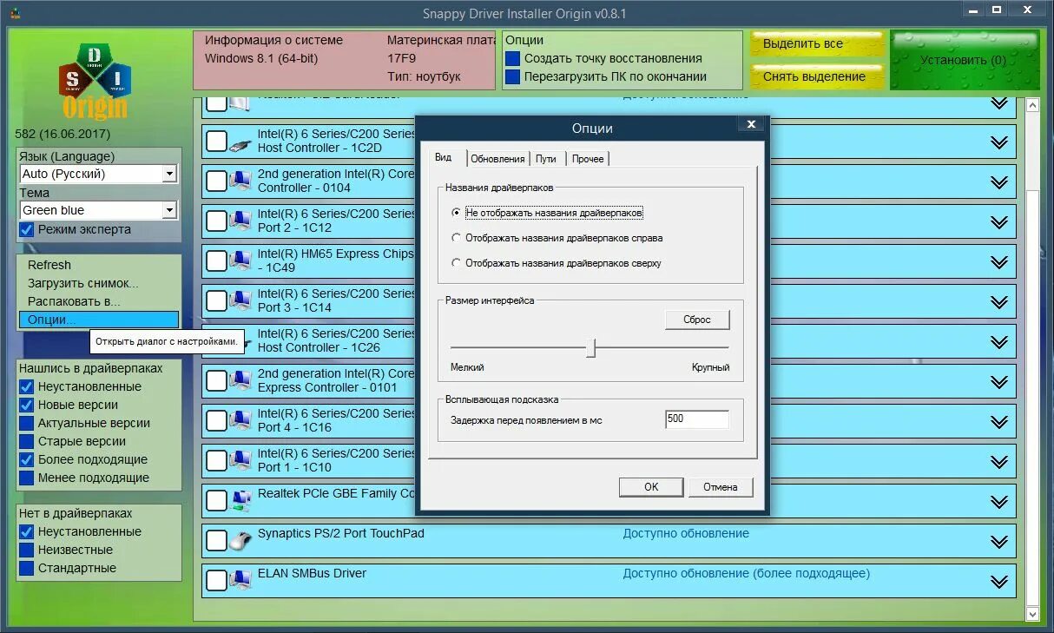Select driver checkbox for ELAN SMBus Driver
Viewport: 1054px width, 633px height.
pos(216,581)
